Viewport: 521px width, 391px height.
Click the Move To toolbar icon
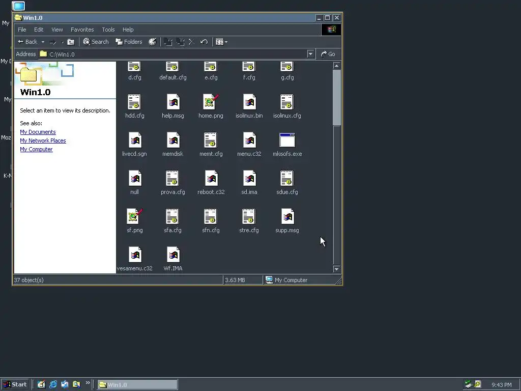tap(168, 42)
